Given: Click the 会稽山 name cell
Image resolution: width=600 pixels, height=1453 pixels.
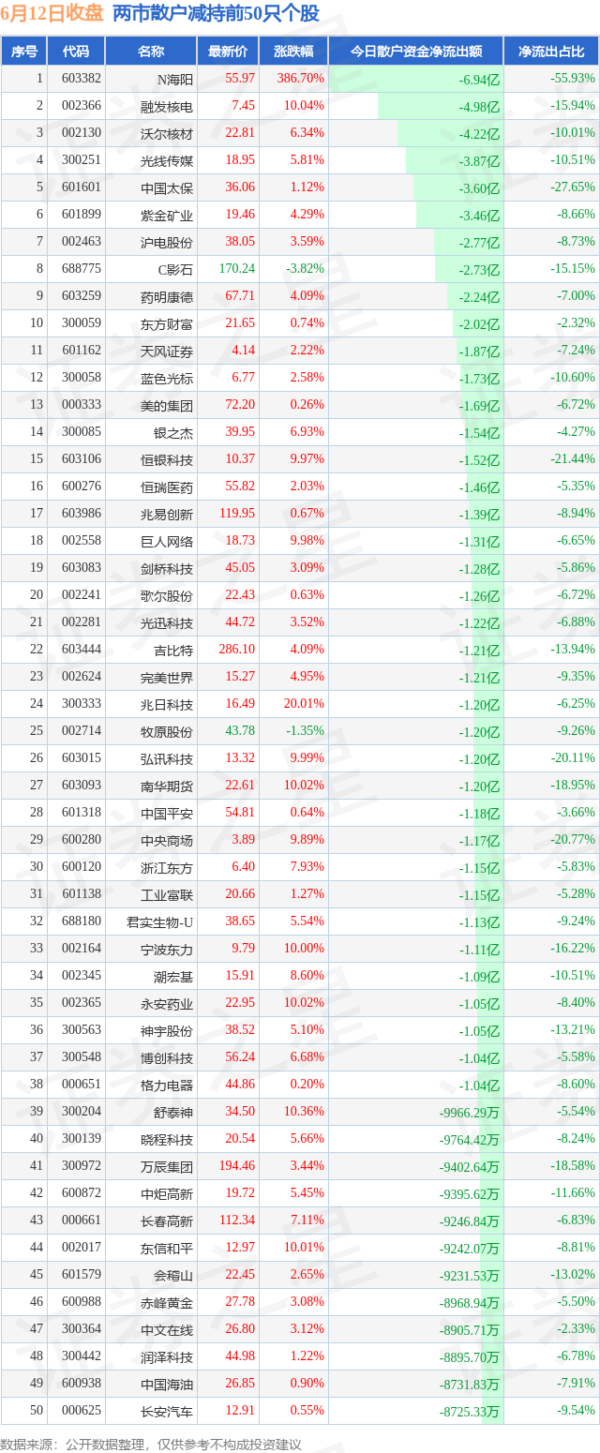Looking at the screenshot, I should [151, 1275].
